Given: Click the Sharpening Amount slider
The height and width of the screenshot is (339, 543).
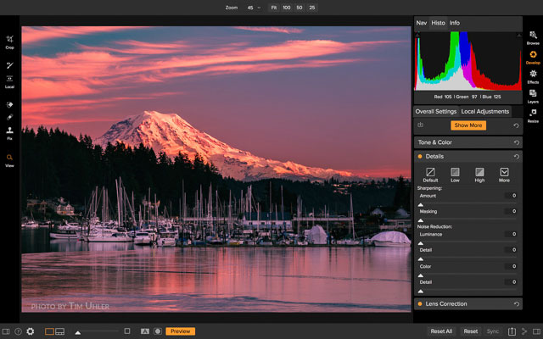Looking at the screenshot, I should tap(467, 204).
